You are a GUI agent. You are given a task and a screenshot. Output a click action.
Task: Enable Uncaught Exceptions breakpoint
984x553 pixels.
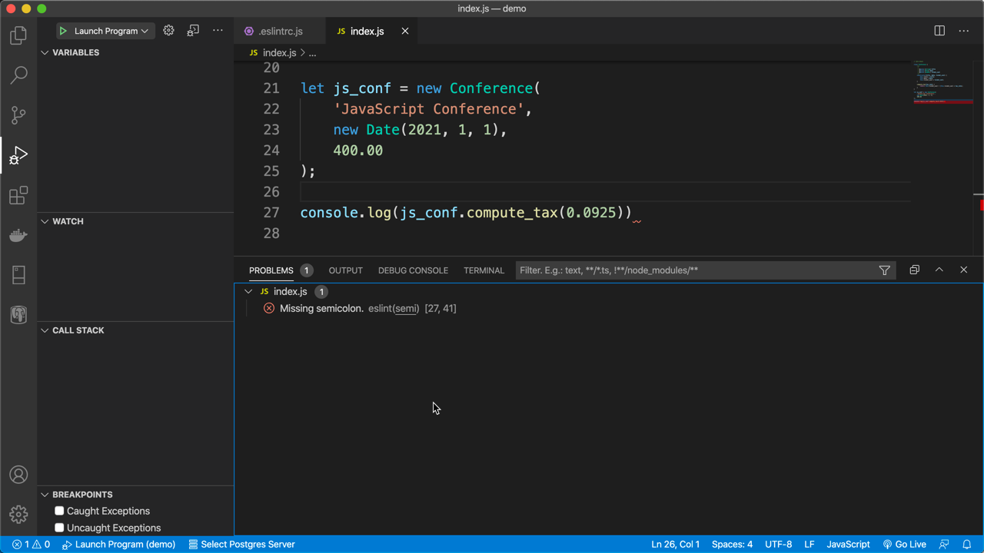59,528
